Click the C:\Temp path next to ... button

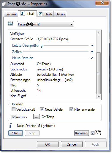coord(48,117)
